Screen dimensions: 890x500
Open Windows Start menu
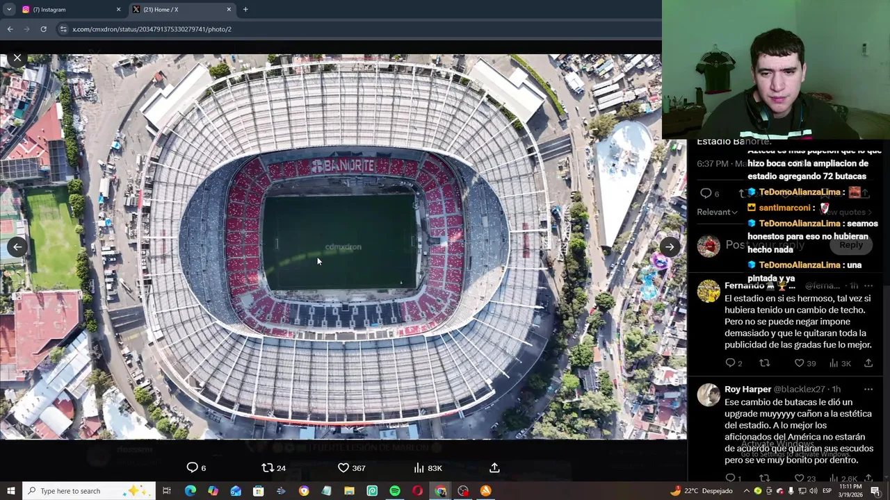click(x=10, y=491)
